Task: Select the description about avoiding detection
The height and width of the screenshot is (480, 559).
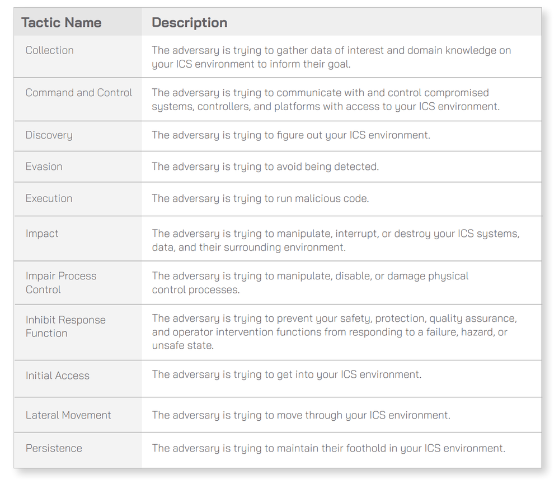Action: point(265,167)
